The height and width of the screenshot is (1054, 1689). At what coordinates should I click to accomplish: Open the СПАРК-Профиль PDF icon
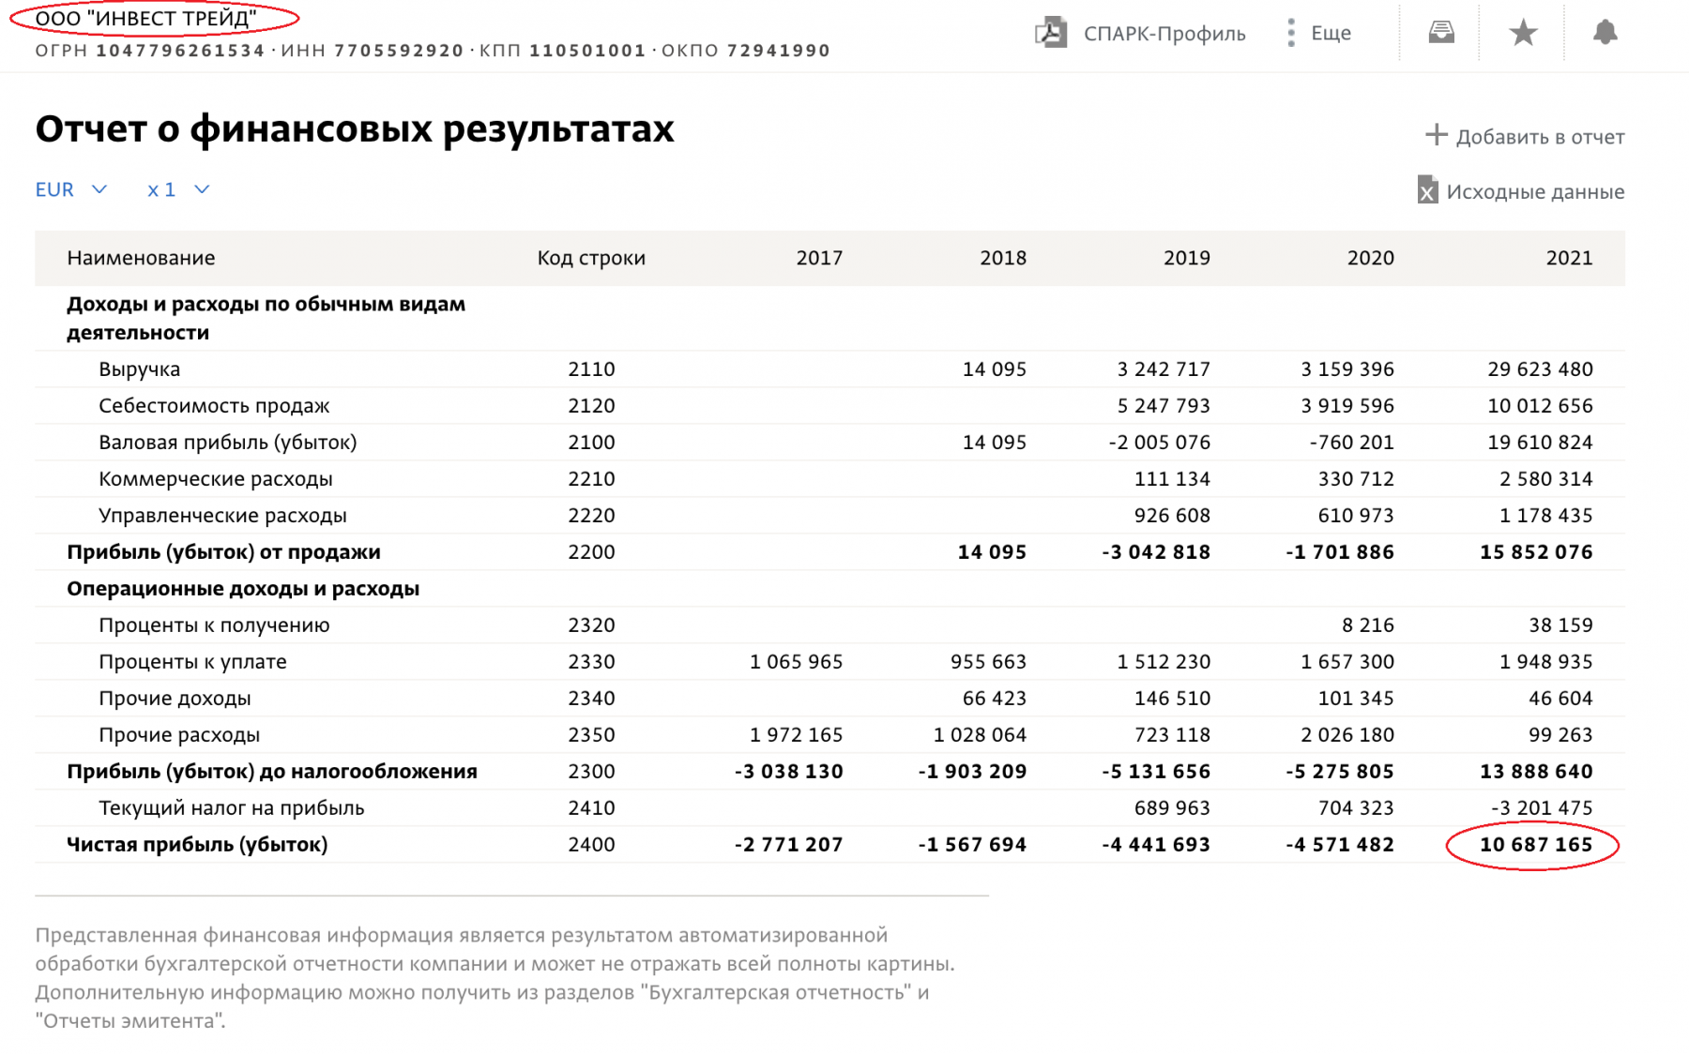[1051, 33]
